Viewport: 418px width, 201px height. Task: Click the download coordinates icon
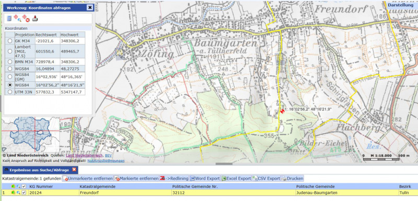[35, 19]
